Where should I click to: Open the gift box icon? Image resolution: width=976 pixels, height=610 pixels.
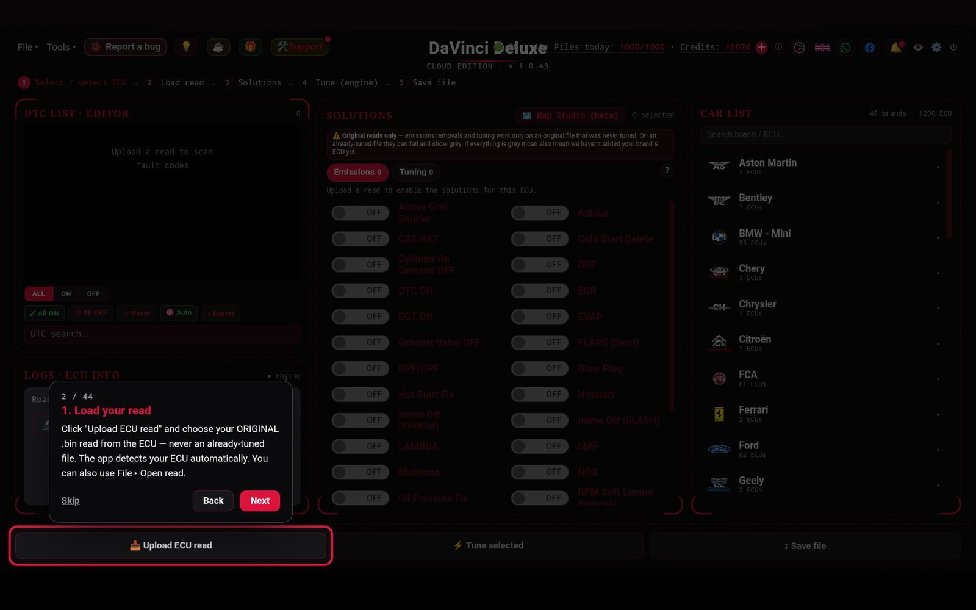click(250, 47)
